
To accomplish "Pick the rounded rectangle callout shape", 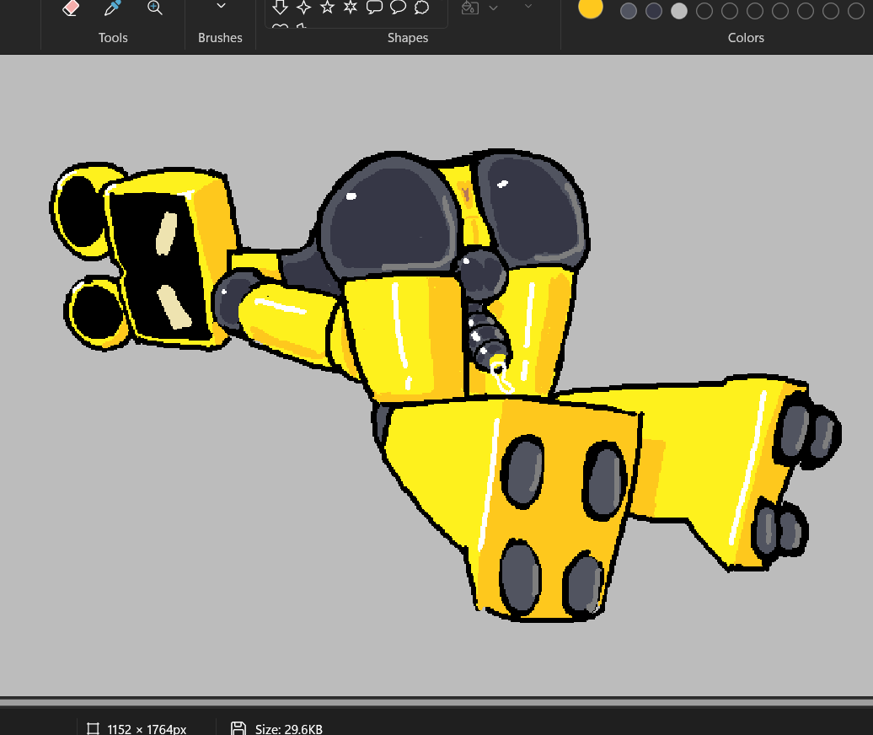I will pos(374,8).
